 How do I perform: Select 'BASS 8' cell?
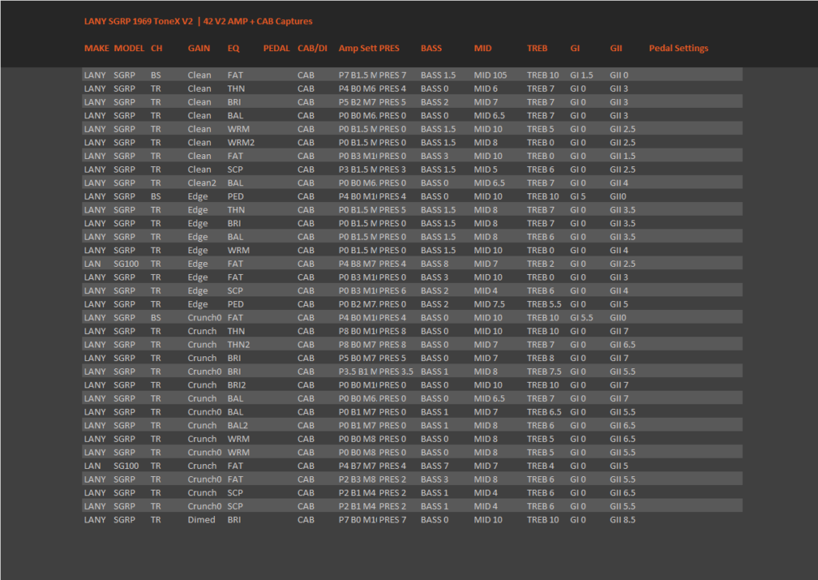click(434, 264)
